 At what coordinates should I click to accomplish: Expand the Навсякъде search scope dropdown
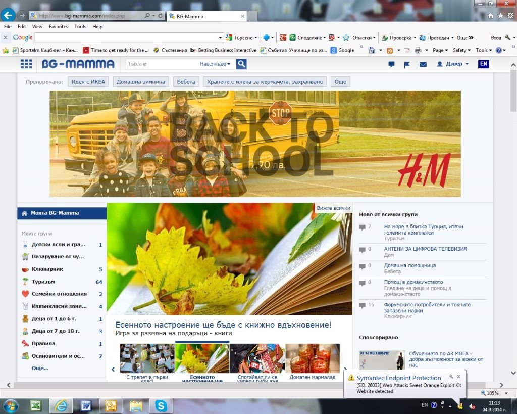coord(216,64)
